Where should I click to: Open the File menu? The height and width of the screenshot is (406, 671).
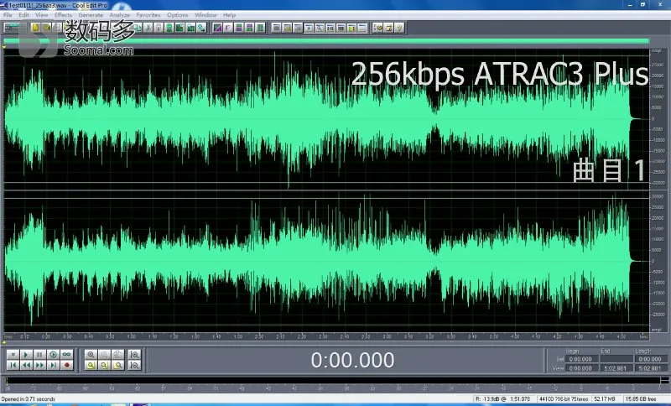coord(8,15)
